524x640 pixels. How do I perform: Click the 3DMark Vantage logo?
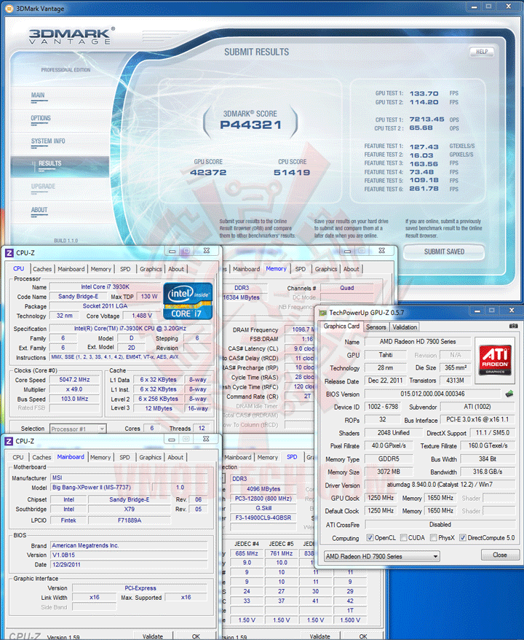point(72,36)
